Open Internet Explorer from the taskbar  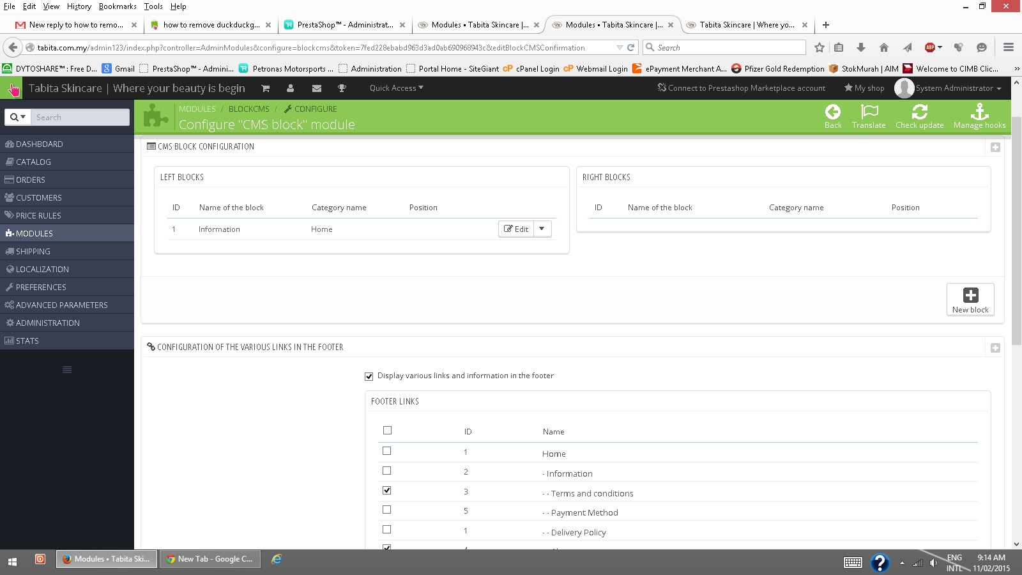[x=277, y=559]
